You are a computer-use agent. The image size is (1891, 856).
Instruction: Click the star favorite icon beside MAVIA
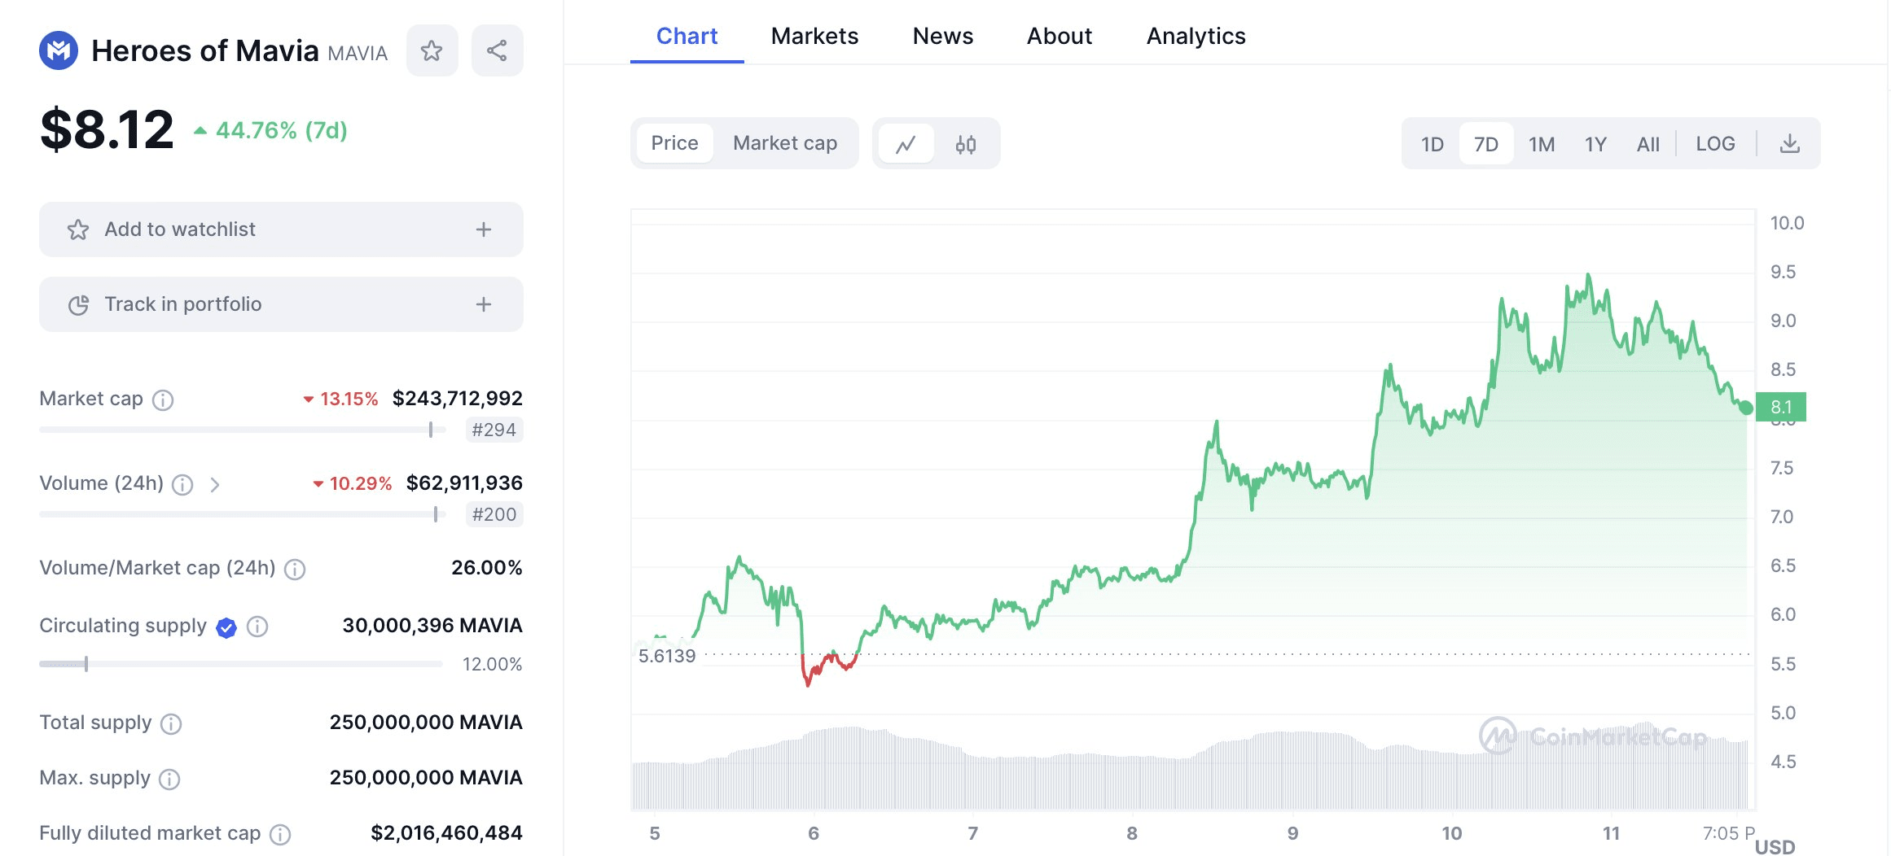pyautogui.click(x=432, y=51)
